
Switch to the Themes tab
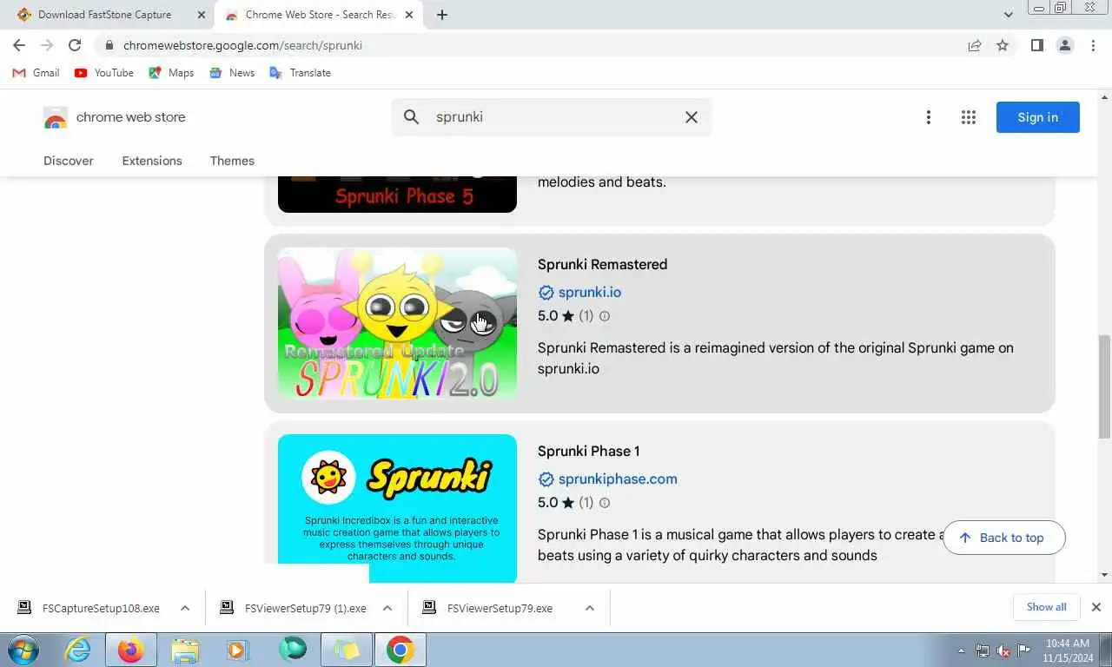pyautogui.click(x=232, y=161)
